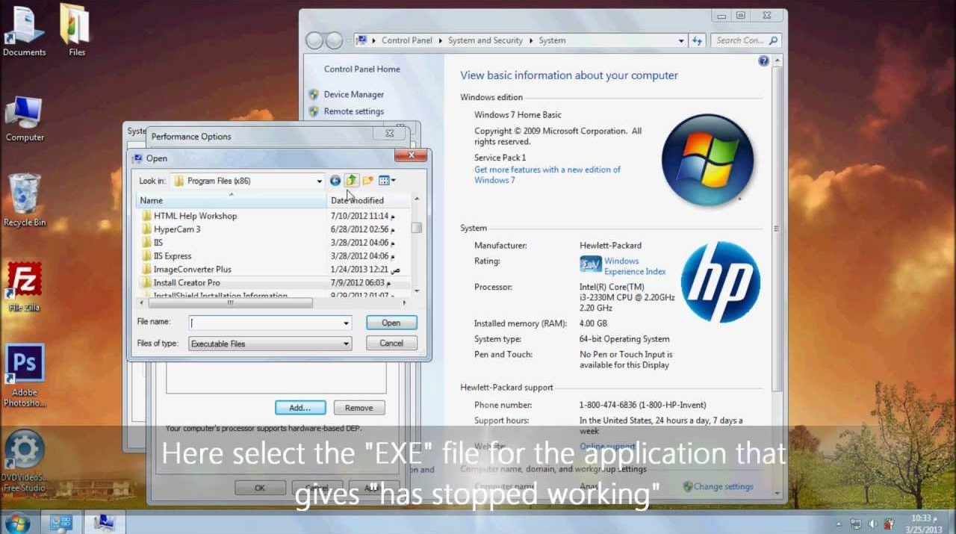The height and width of the screenshot is (534, 956).
Task: Go up one folder level in Open dialog
Action: pos(351,181)
